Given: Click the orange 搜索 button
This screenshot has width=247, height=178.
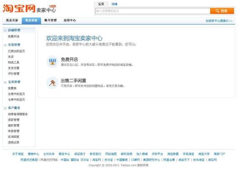Looking at the screenshot, I should (x=222, y=11).
